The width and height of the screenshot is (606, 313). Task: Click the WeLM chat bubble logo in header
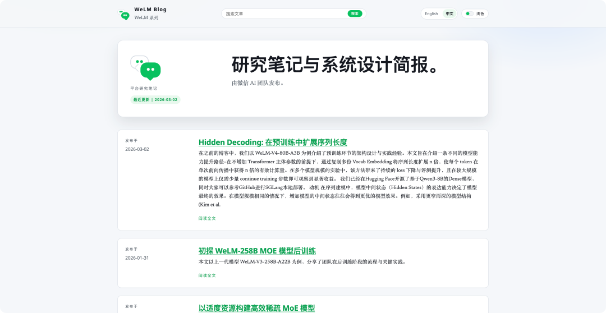coord(123,15)
